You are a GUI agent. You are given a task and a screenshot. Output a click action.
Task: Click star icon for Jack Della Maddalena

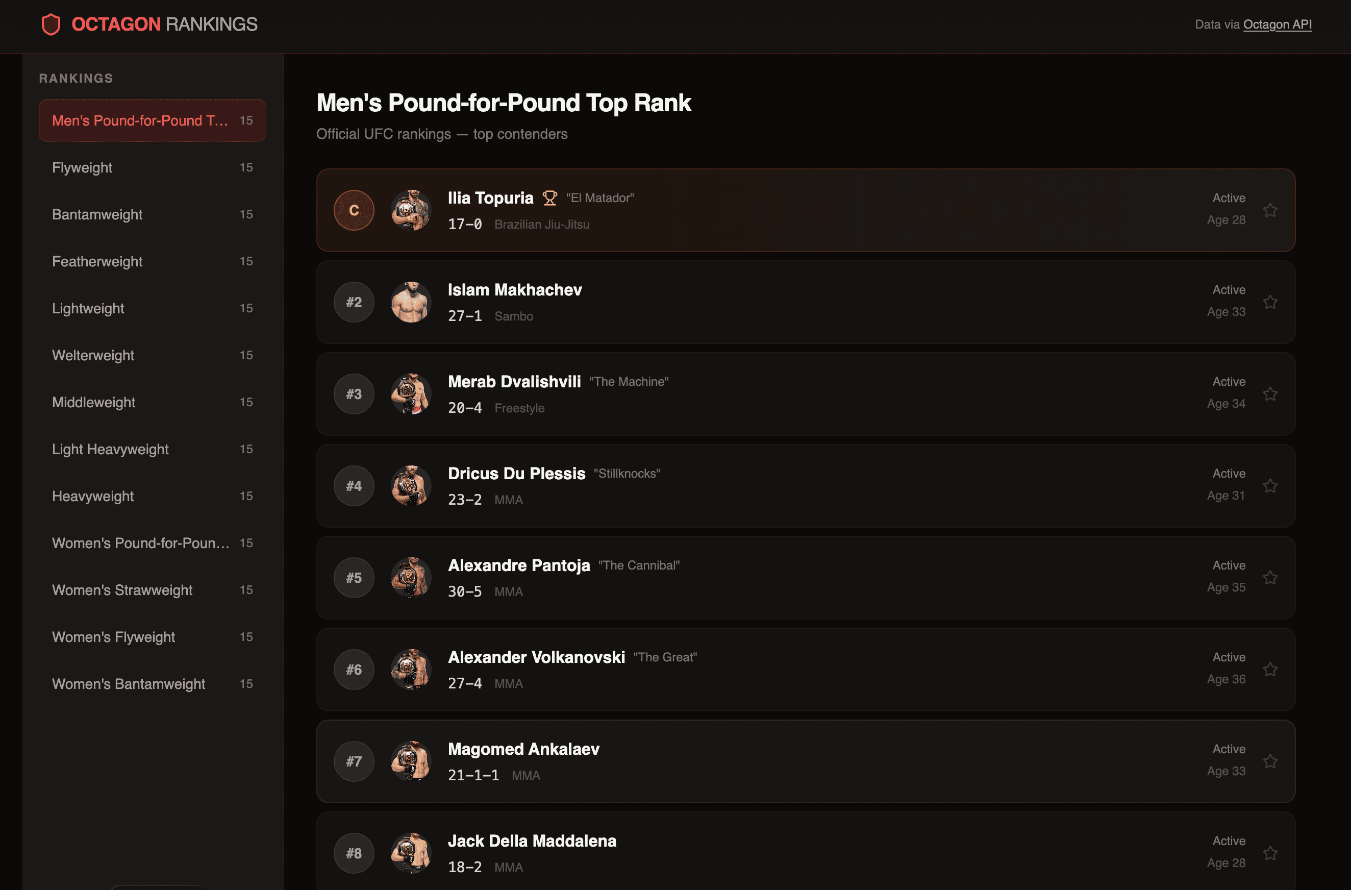coord(1270,853)
